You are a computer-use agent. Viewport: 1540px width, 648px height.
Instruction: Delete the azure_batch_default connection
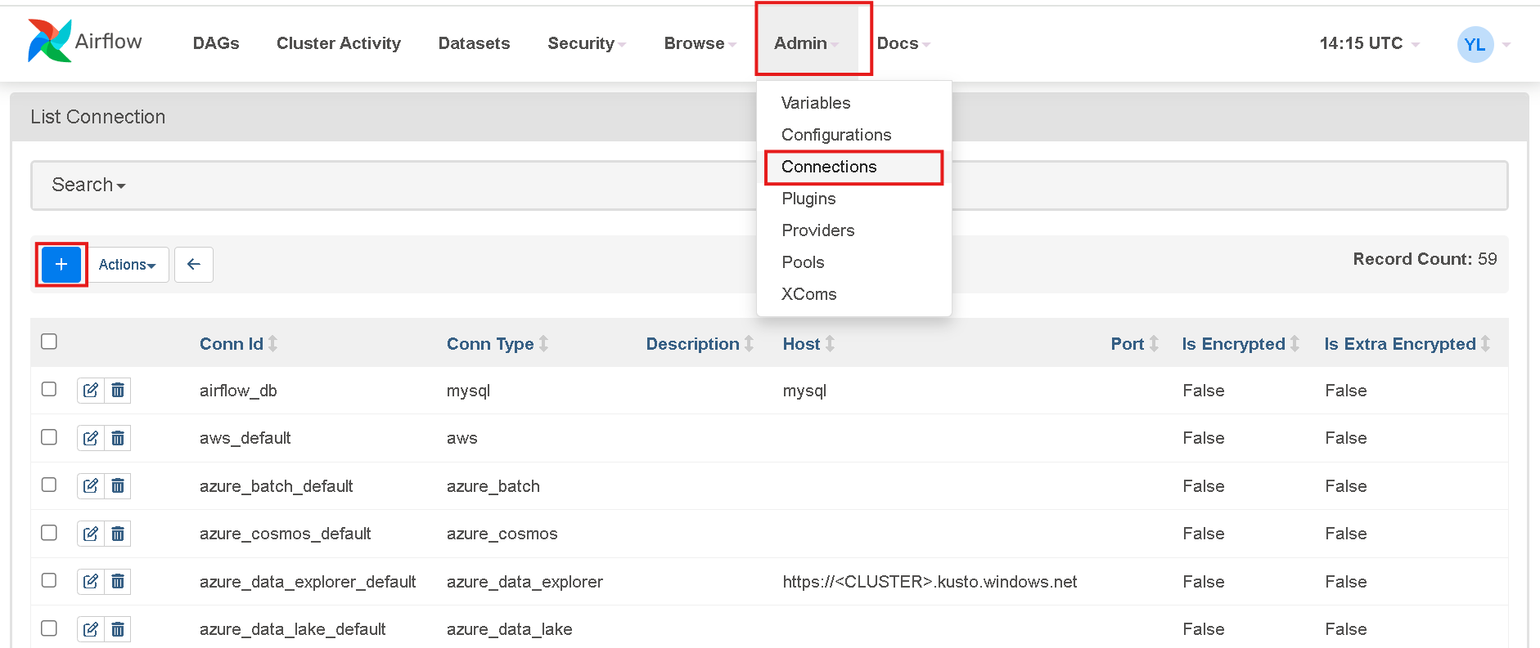coord(118,486)
